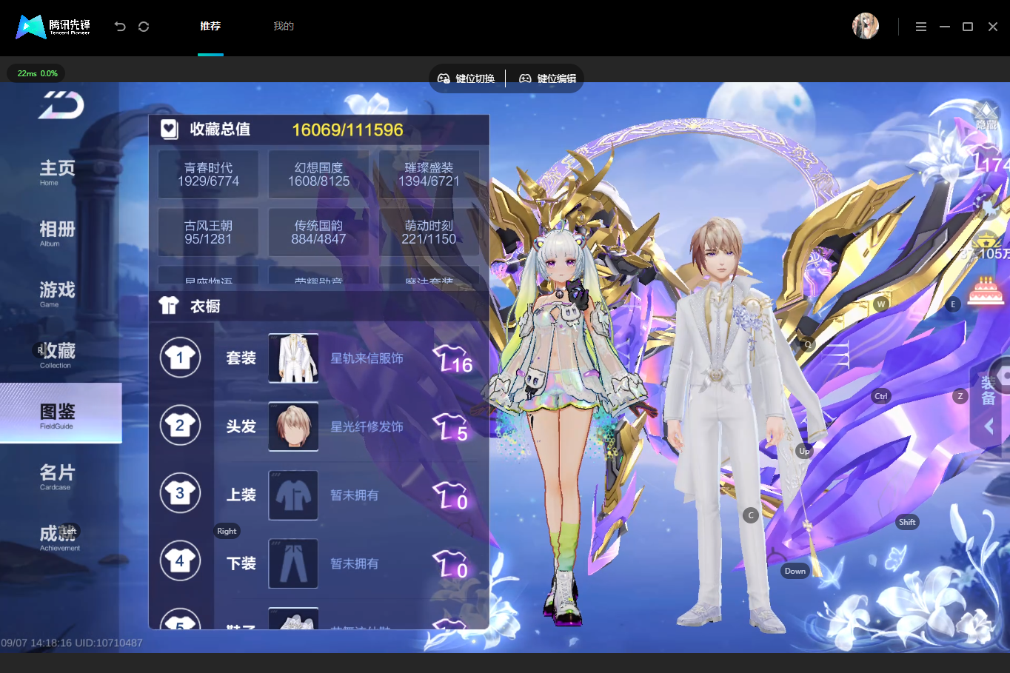Select wardrobe slot 4 shirt icon
The height and width of the screenshot is (673, 1010).
click(180, 561)
